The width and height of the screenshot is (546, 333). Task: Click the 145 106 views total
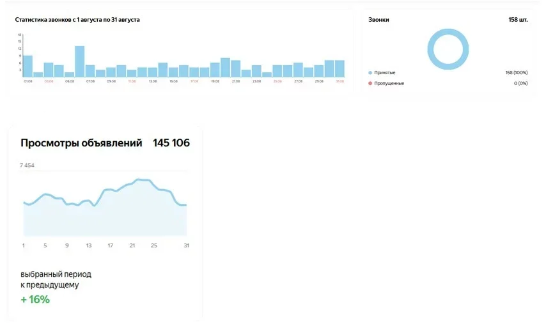coord(171,143)
